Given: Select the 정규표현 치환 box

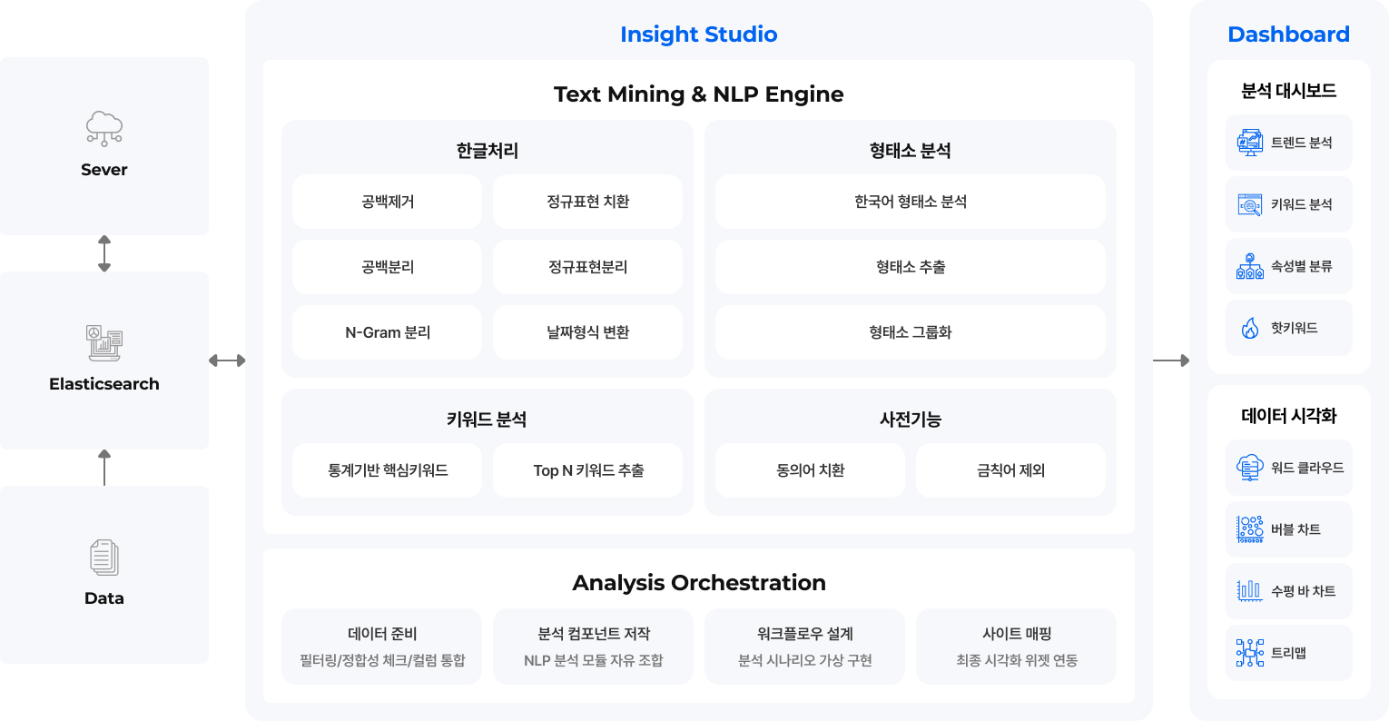Looking at the screenshot, I should point(587,202).
